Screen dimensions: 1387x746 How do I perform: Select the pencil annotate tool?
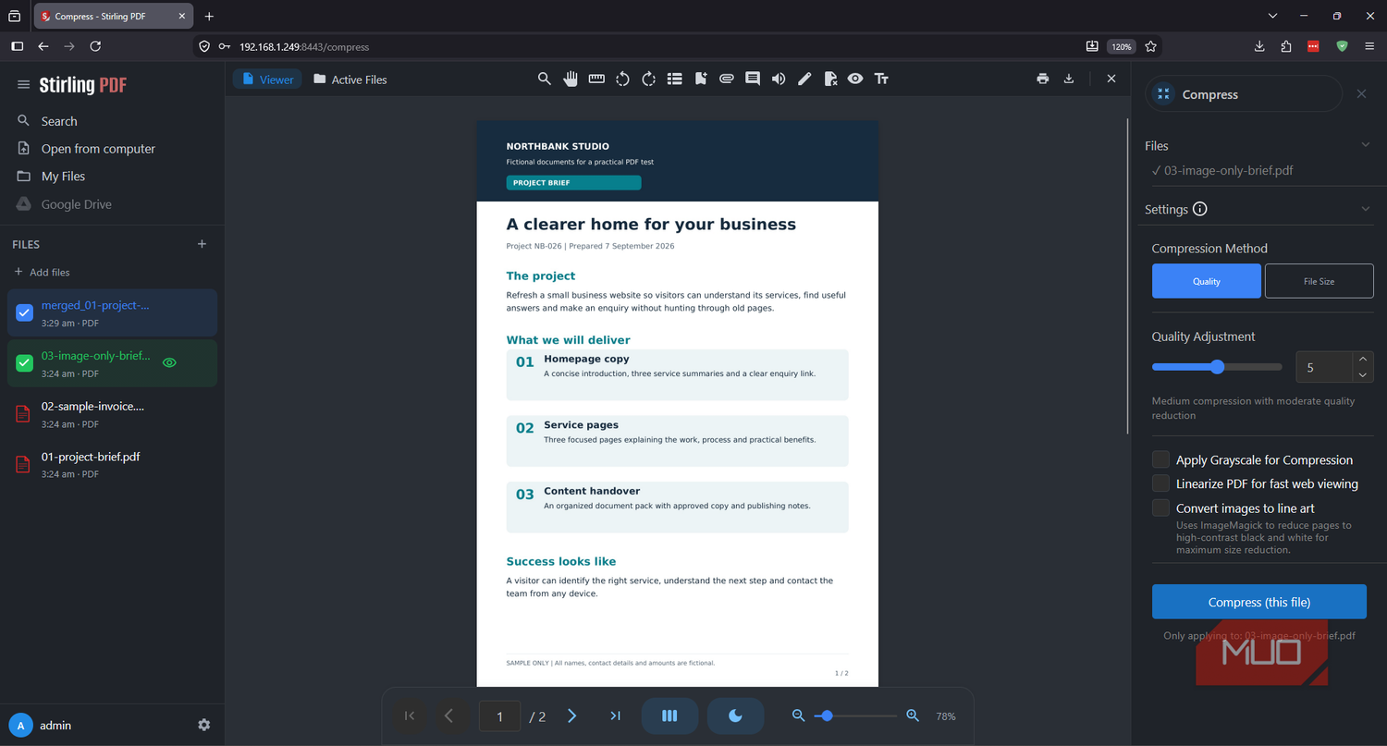[x=804, y=79]
